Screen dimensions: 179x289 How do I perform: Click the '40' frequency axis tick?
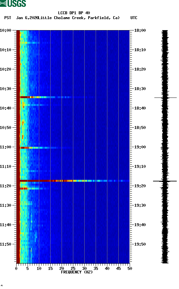107,269
